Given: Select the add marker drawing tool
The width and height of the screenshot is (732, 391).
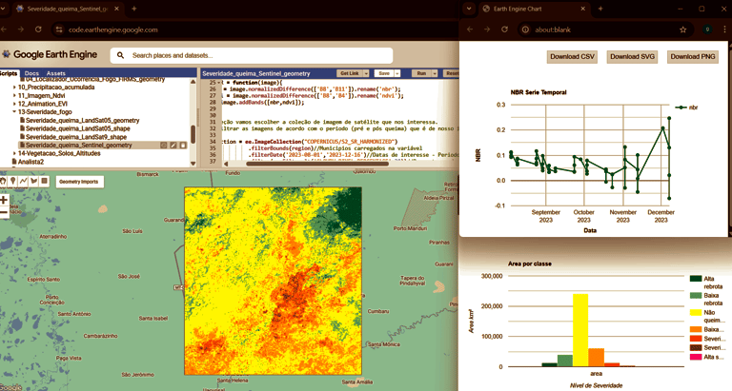Looking at the screenshot, I should point(13,182).
